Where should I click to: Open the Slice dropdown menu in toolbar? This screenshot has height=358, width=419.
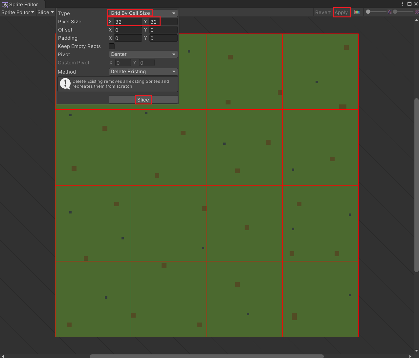point(46,12)
